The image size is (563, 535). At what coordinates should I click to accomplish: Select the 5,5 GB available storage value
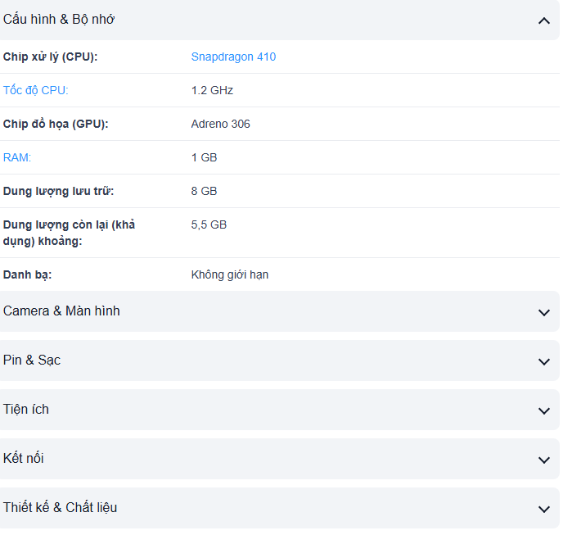coord(209,224)
